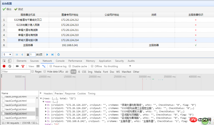Select table row 主服务器 192.168.0.241
Image resolution: width=214 pixels, height=125 pixels.
(x=108, y=45)
